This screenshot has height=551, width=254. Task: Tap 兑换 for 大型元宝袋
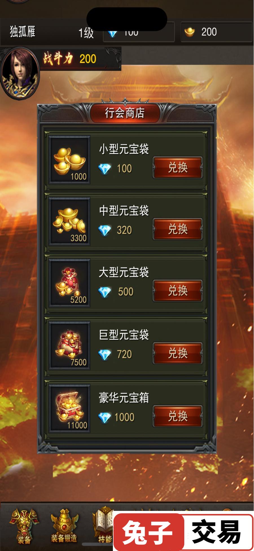[x=178, y=291]
